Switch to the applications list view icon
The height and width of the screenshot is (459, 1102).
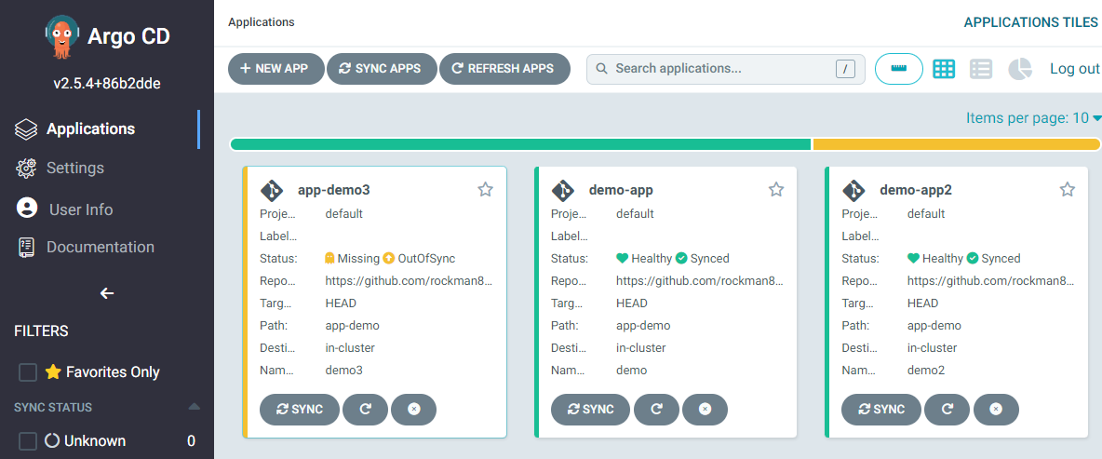981,69
